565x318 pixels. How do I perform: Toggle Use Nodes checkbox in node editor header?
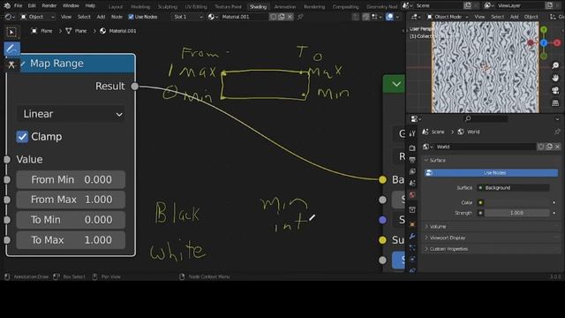click(x=132, y=17)
